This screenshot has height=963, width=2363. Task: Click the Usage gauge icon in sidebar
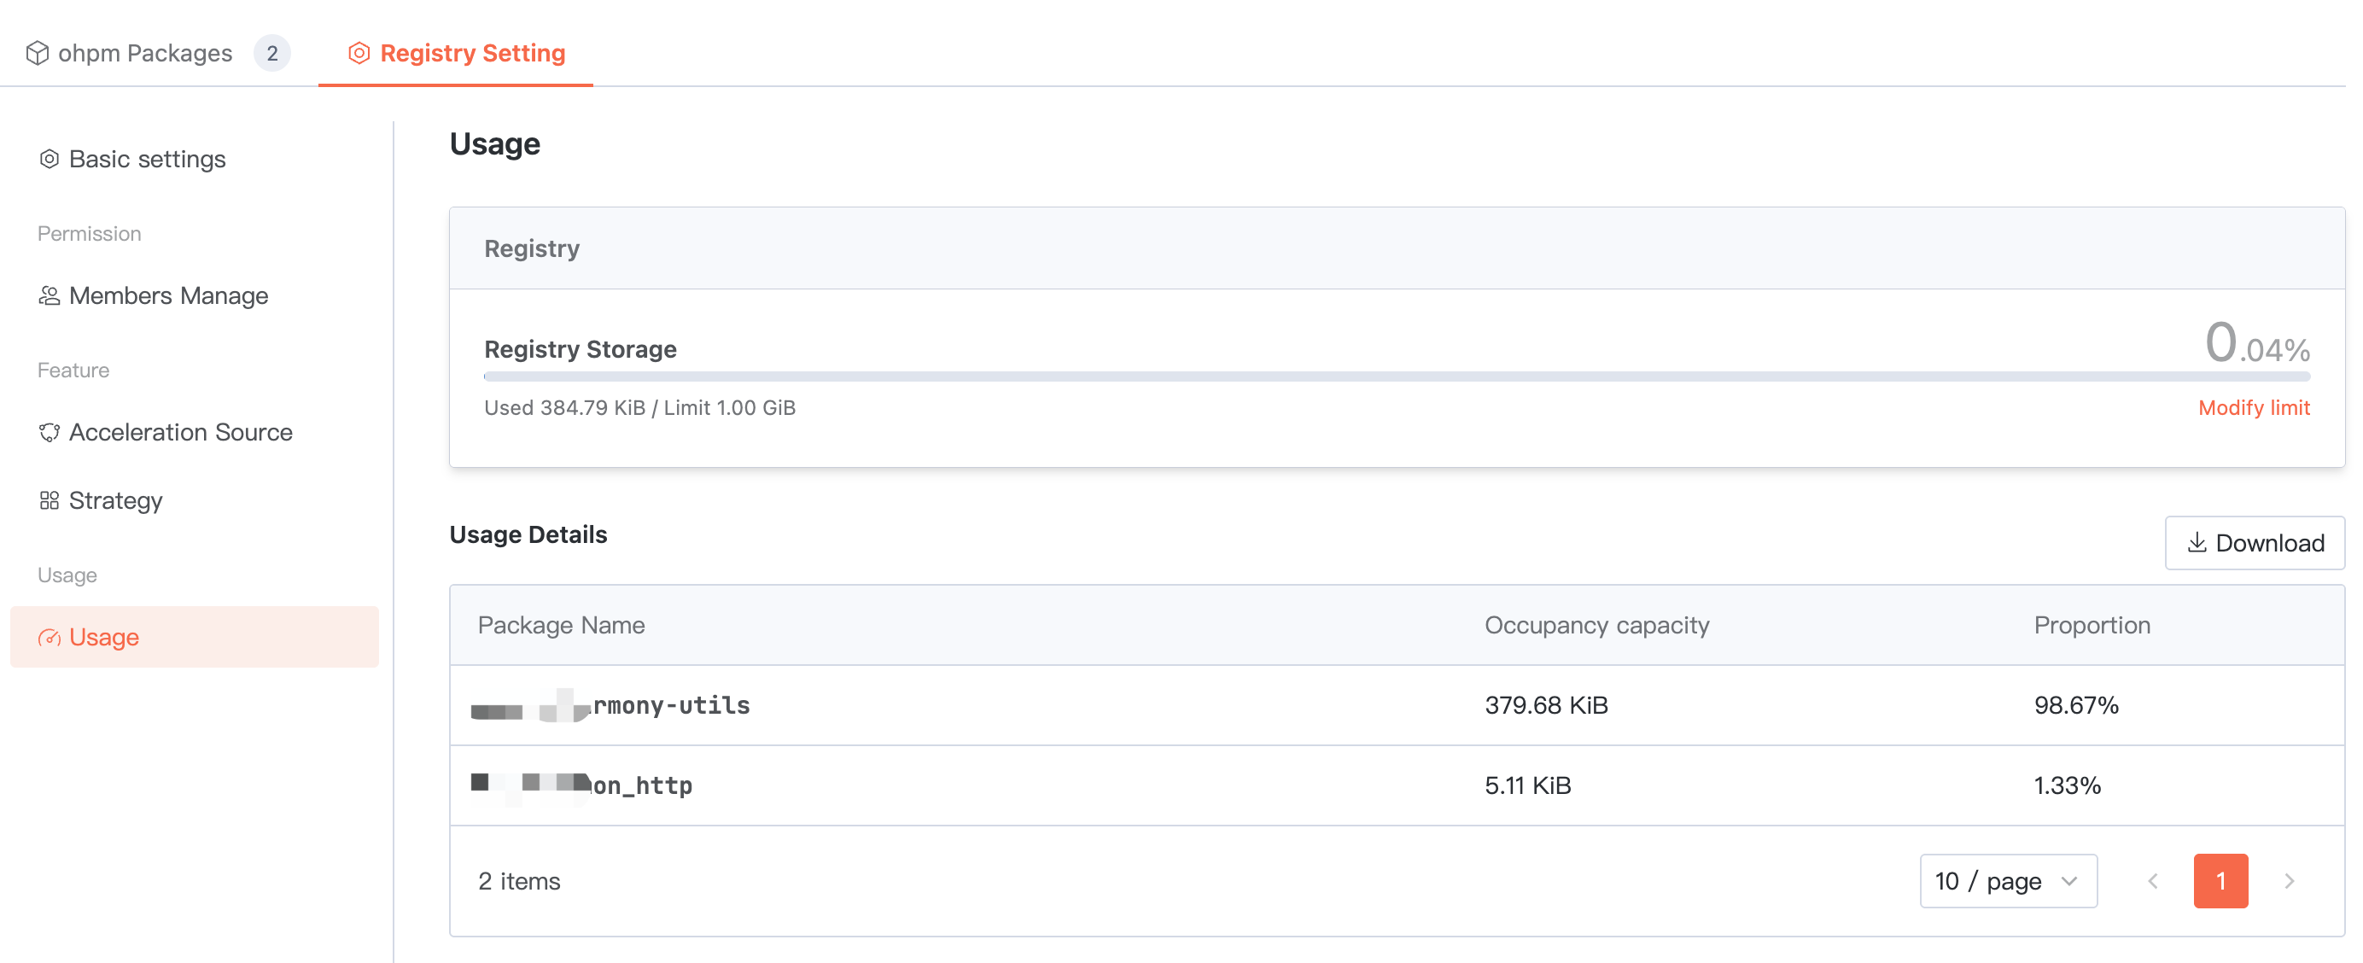click(x=50, y=638)
